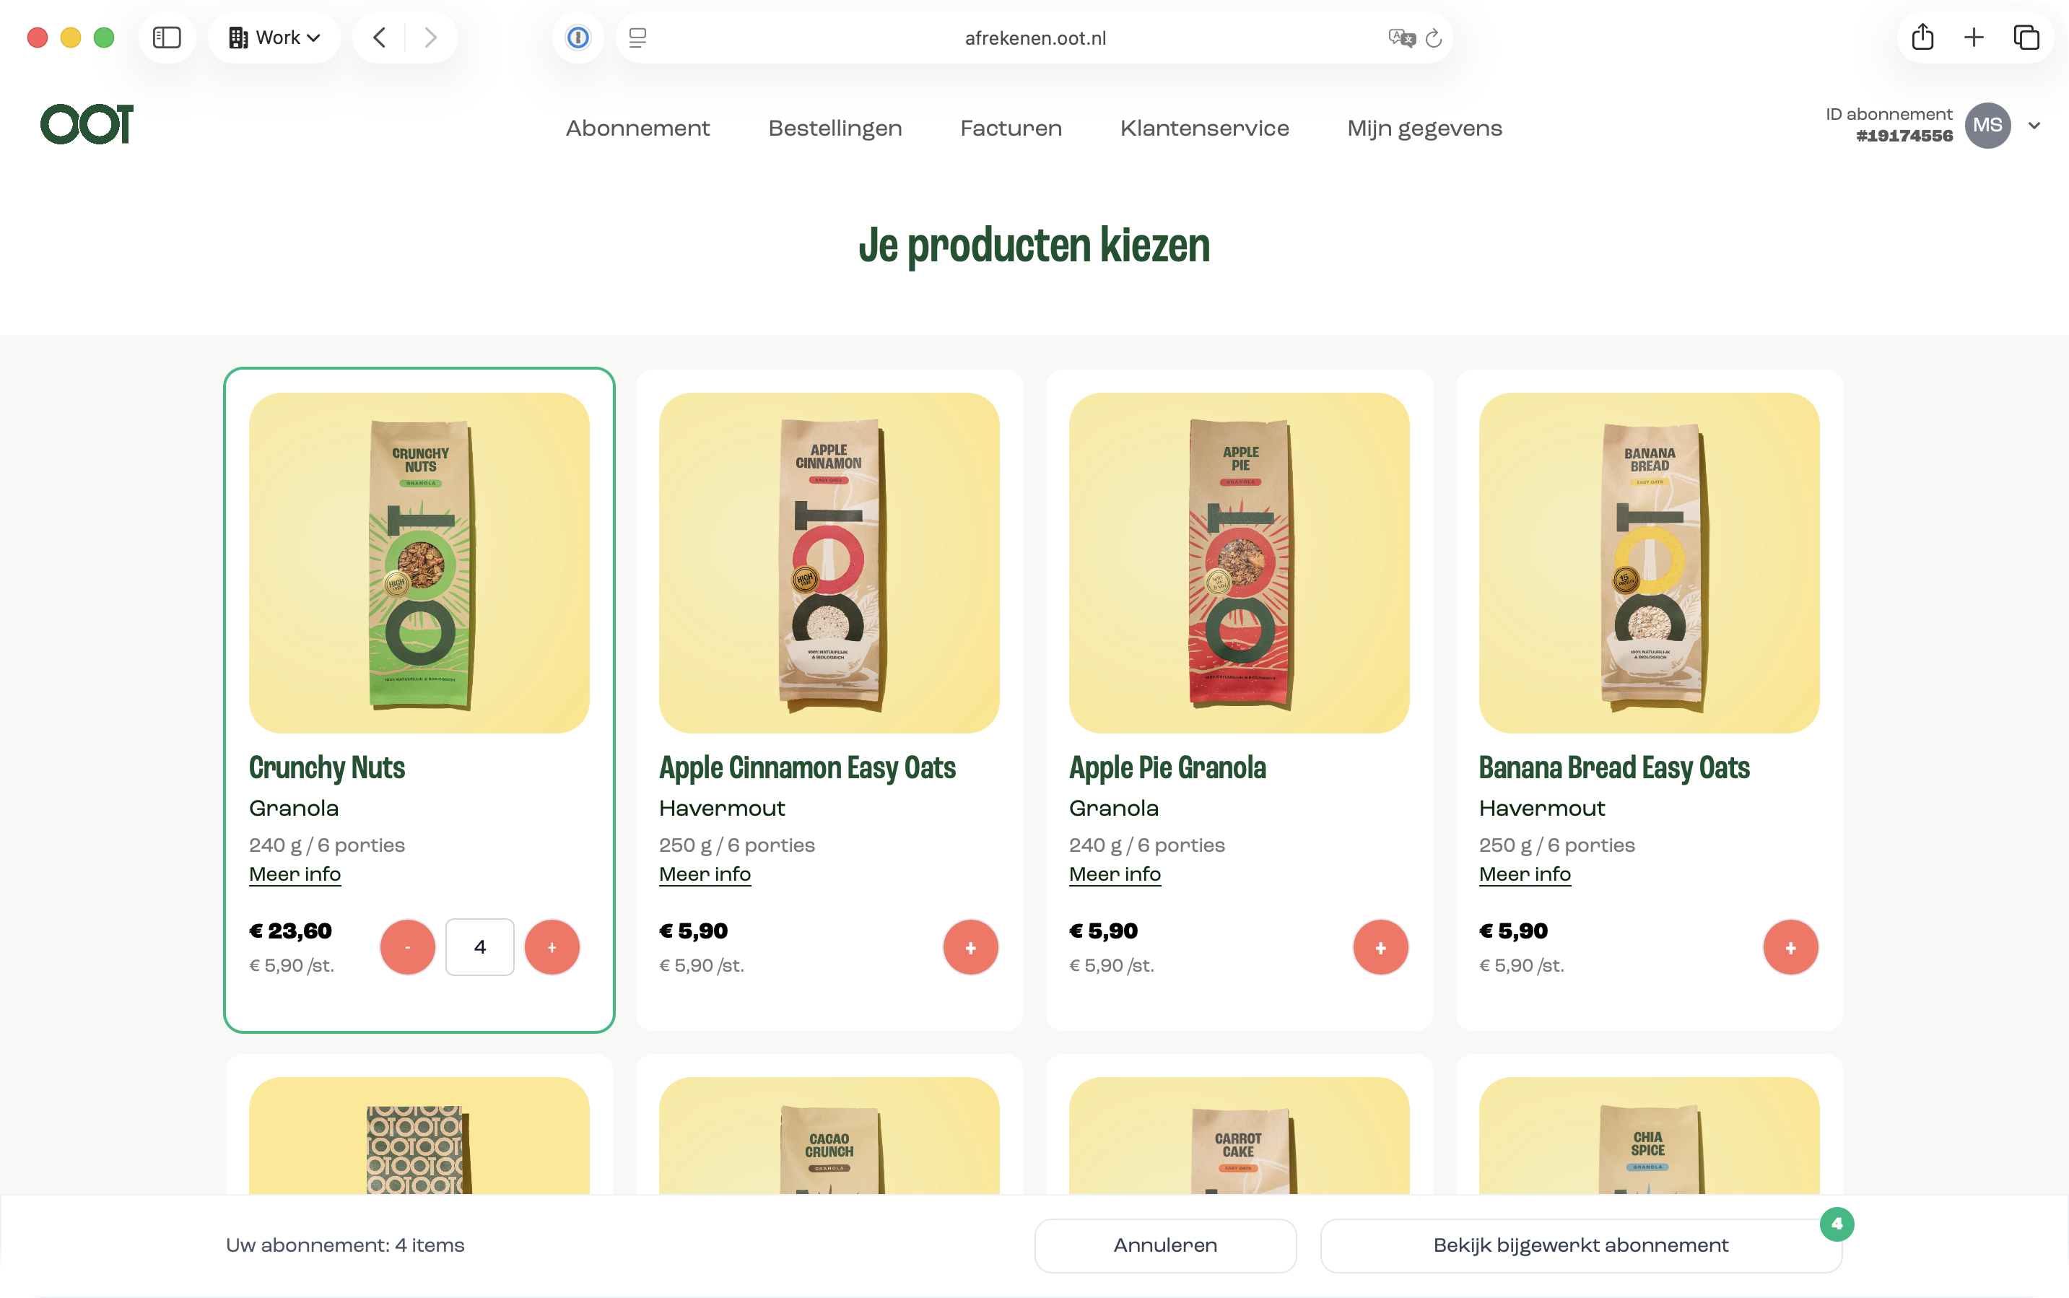This screenshot has height=1298, width=2069.
Task: Open the Bestellingen menu item
Action: pyautogui.click(x=835, y=129)
